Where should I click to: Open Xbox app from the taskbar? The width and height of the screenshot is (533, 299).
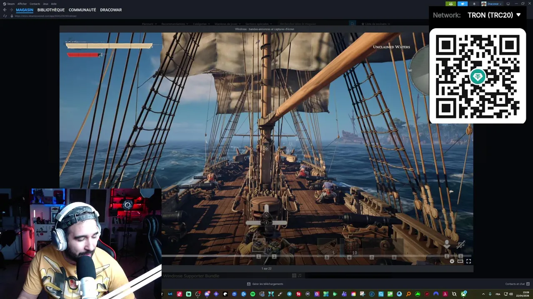point(464,294)
